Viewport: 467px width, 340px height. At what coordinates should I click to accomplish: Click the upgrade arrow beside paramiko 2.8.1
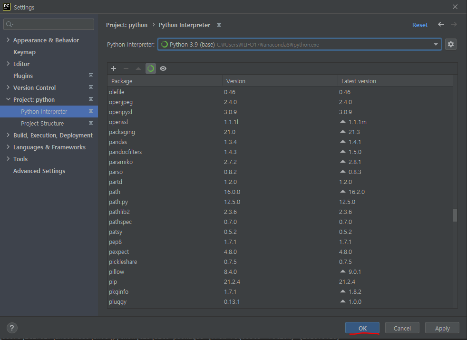click(343, 161)
